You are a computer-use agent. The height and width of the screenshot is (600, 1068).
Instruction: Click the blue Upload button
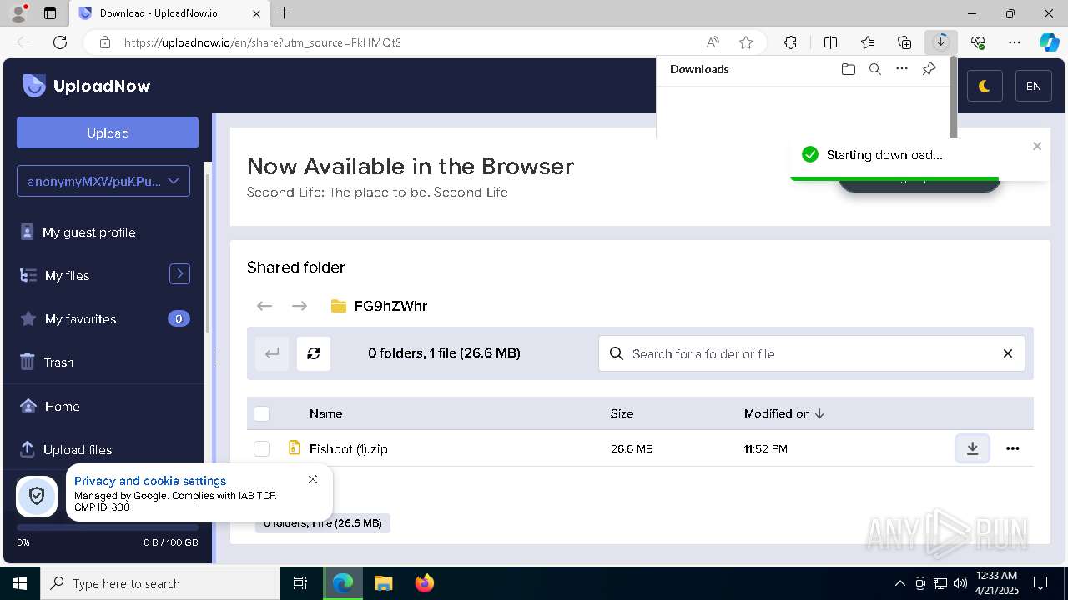pyautogui.click(x=108, y=132)
